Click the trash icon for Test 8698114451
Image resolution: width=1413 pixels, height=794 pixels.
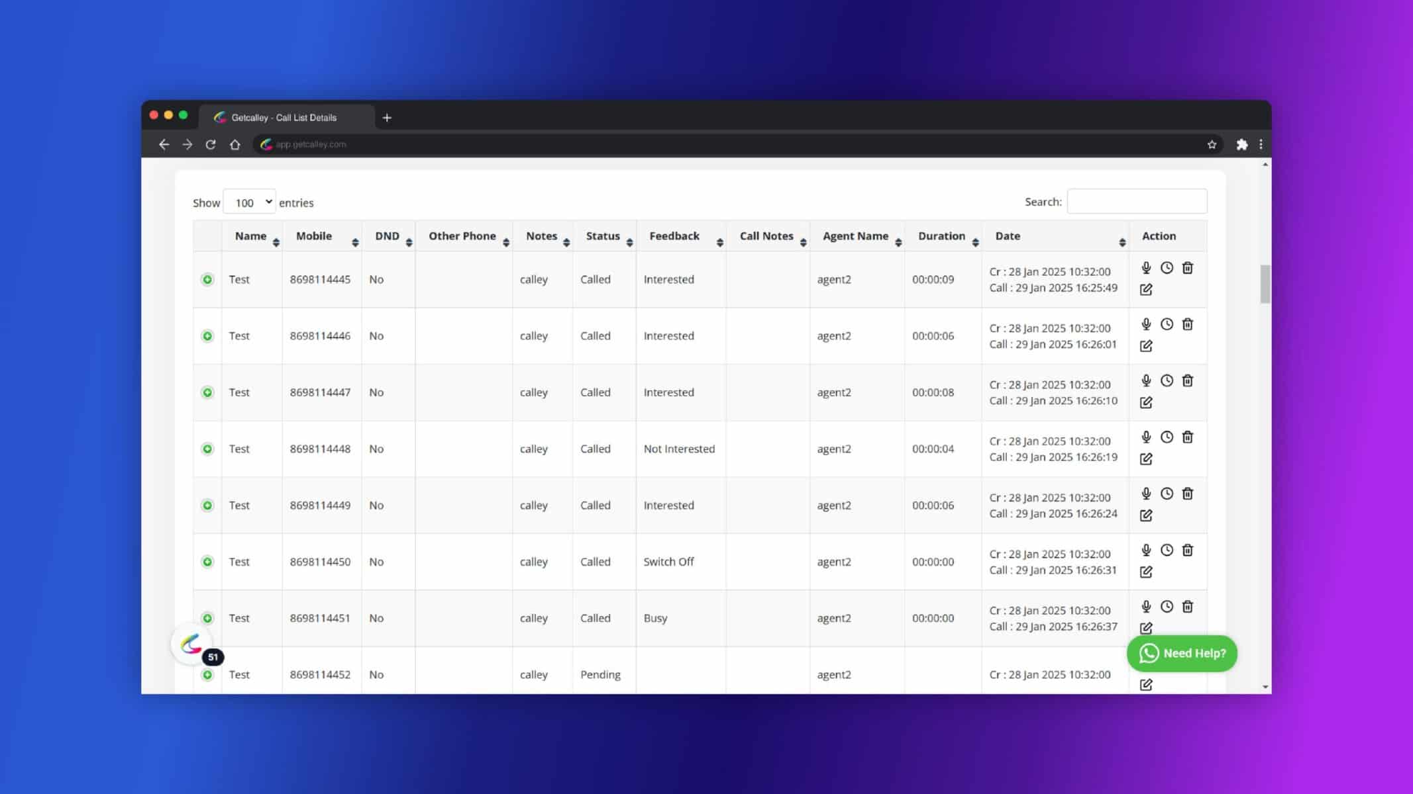(1187, 606)
